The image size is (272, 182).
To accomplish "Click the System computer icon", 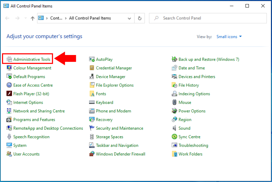I will coord(9,145).
